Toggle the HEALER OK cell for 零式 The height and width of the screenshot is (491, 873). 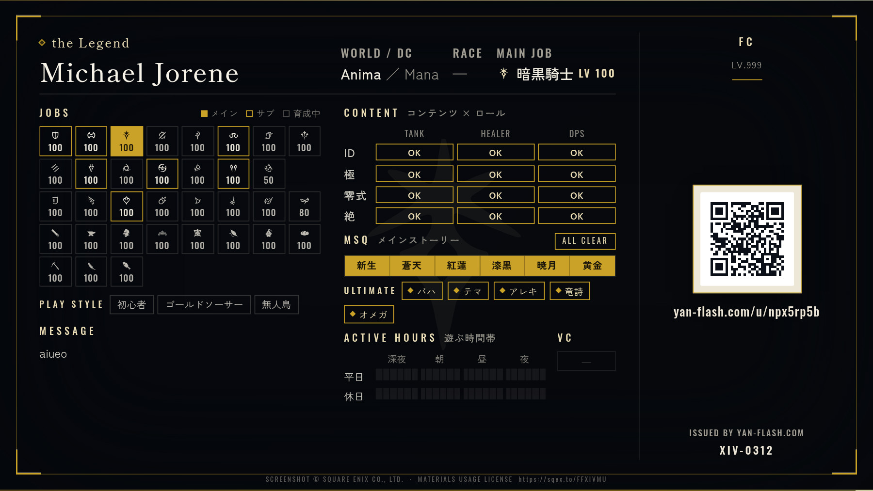click(x=495, y=195)
